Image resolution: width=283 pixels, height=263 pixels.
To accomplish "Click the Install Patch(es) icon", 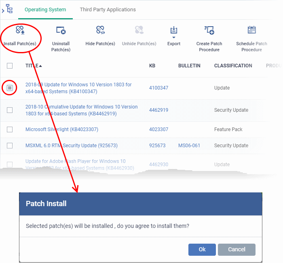I will pyautogui.click(x=20, y=30).
